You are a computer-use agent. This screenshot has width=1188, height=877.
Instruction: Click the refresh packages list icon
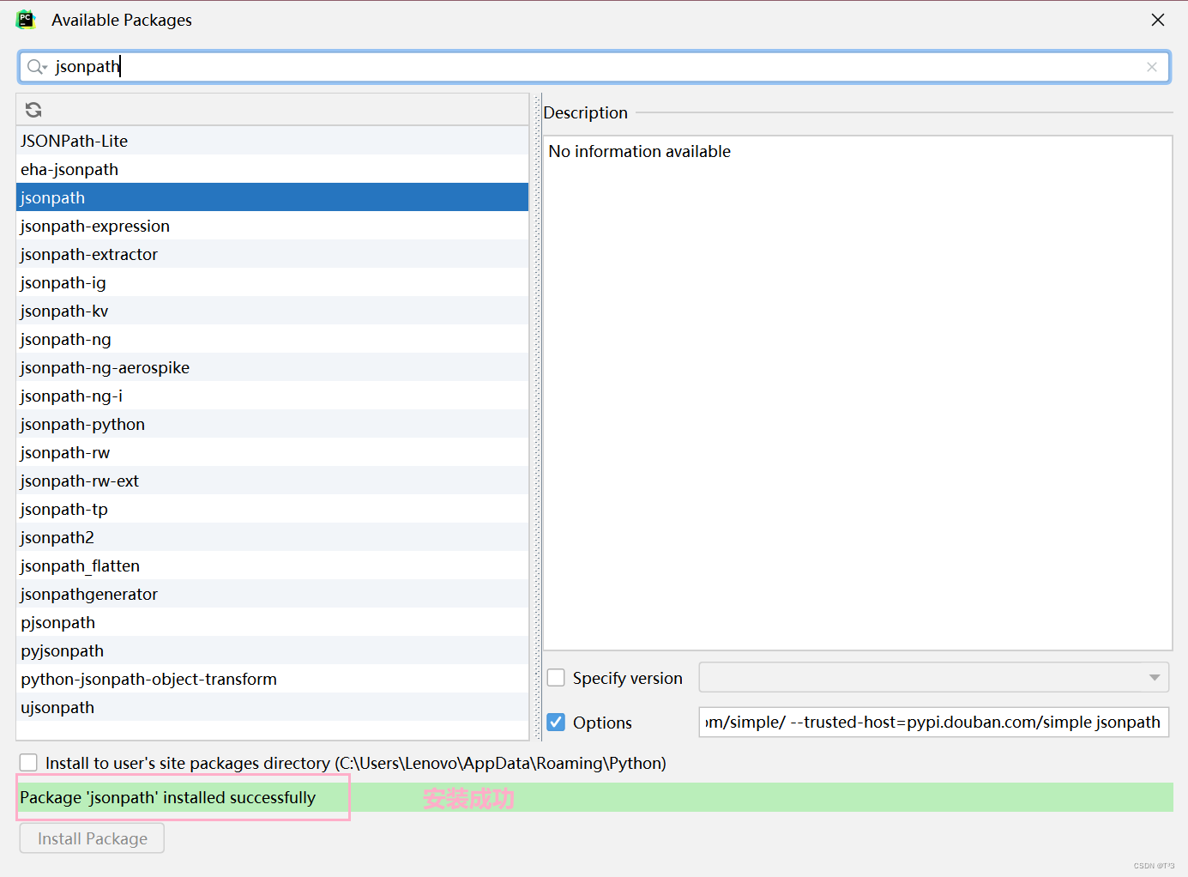(33, 110)
